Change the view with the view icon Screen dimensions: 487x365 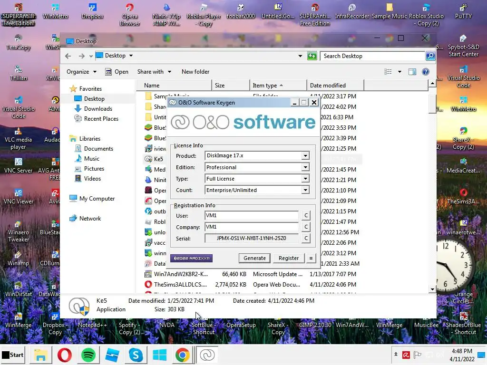coord(388,72)
